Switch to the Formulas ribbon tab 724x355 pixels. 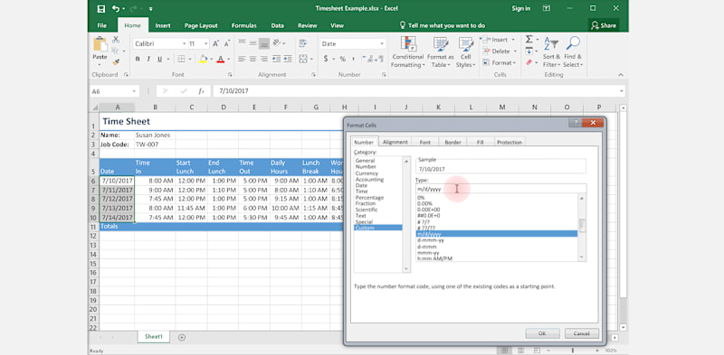[243, 26]
